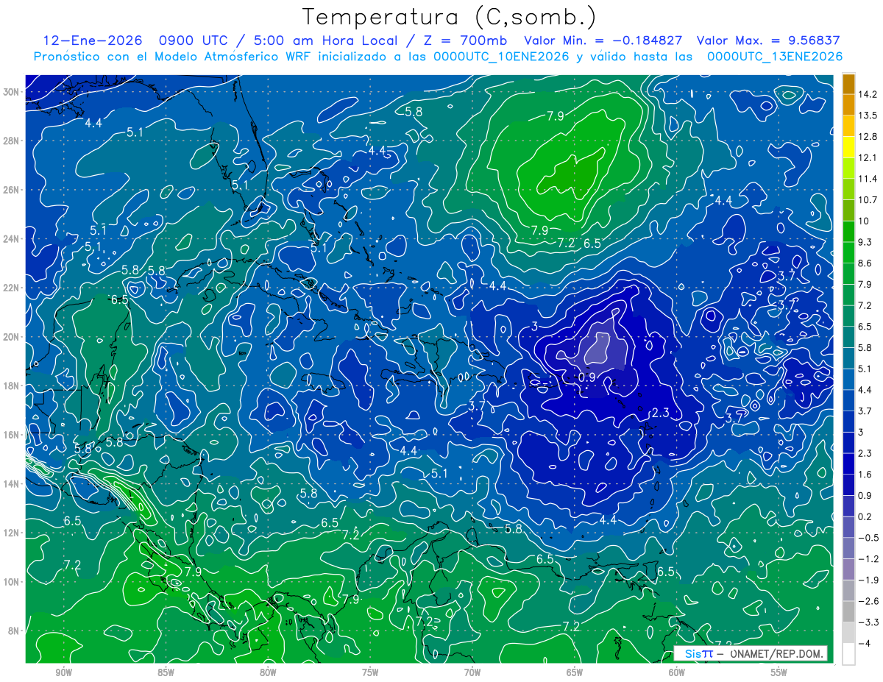Pick the teal colorbar band between 5.8 and 6.5
Viewport: 883px width, 682px height.
coord(848,337)
